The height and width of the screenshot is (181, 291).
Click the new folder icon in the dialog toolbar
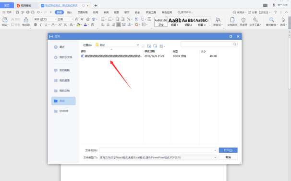pos(155,46)
